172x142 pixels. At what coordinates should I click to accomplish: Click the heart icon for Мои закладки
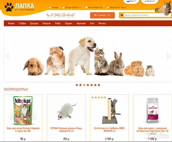click(x=86, y=7)
